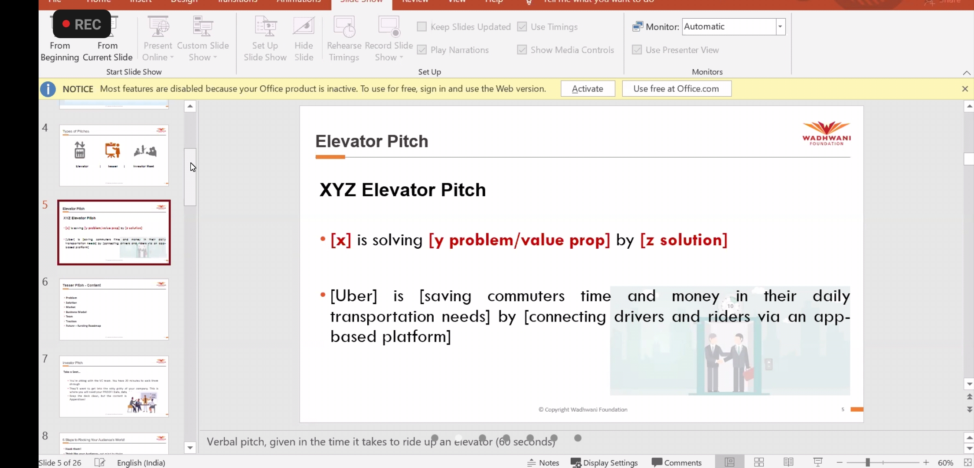This screenshot has height=468, width=974.
Task: Click Fit slide to window icon
Action: [x=967, y=462]
